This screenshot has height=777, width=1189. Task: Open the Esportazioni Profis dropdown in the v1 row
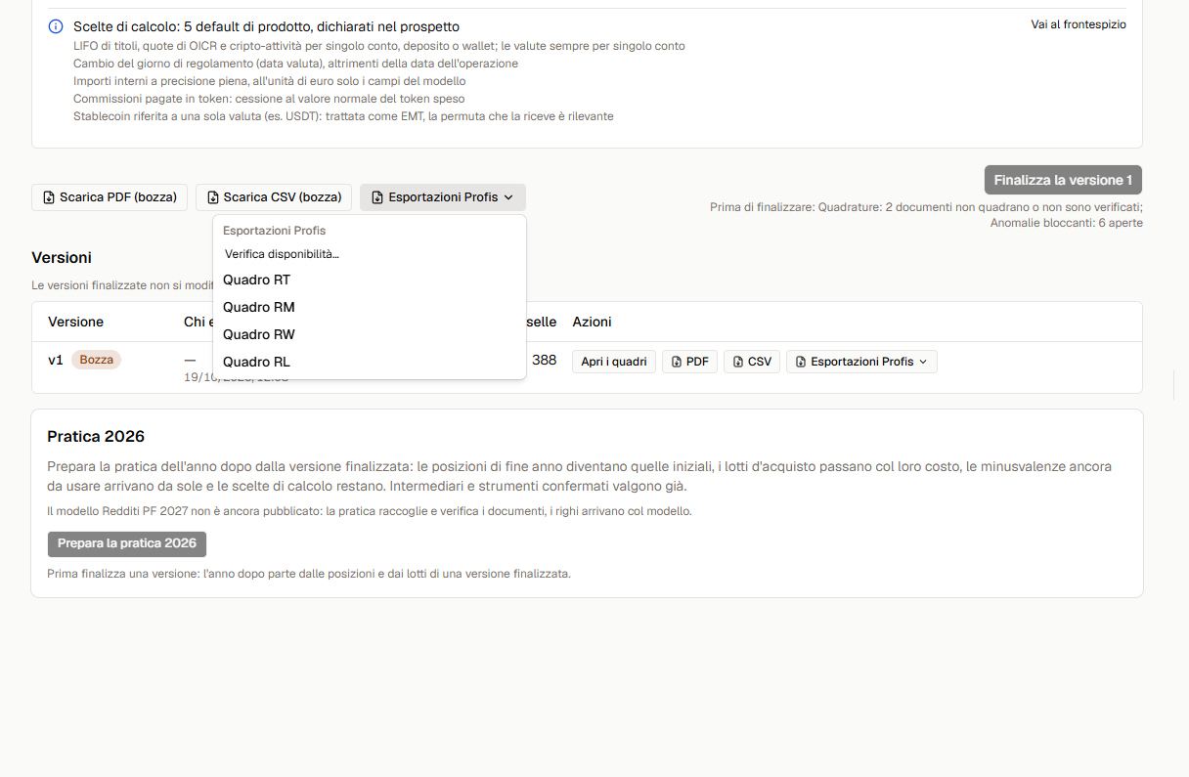[x=862, y=362]
